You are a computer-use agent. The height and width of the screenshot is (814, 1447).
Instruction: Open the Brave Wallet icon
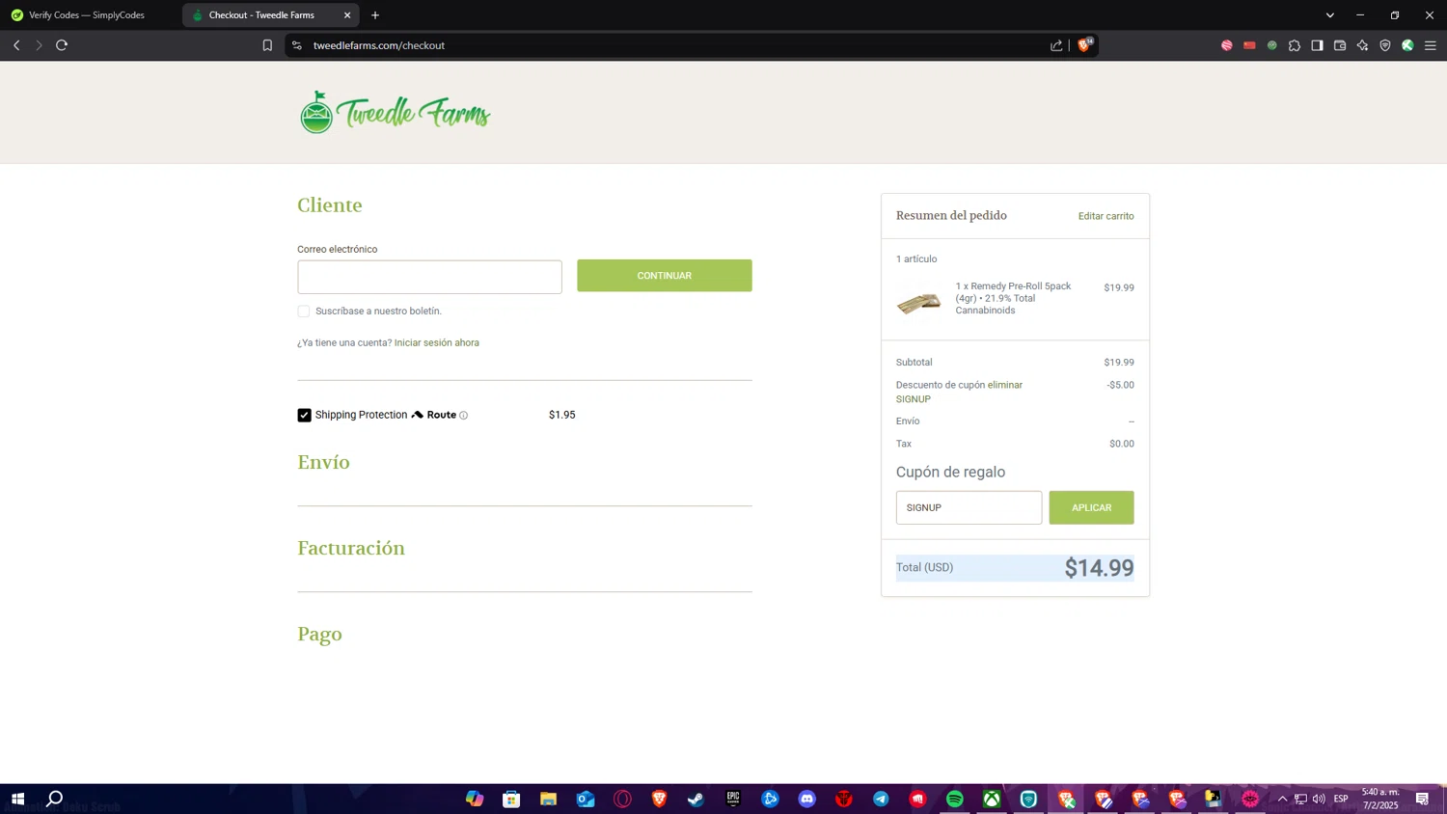(1340, 45)
